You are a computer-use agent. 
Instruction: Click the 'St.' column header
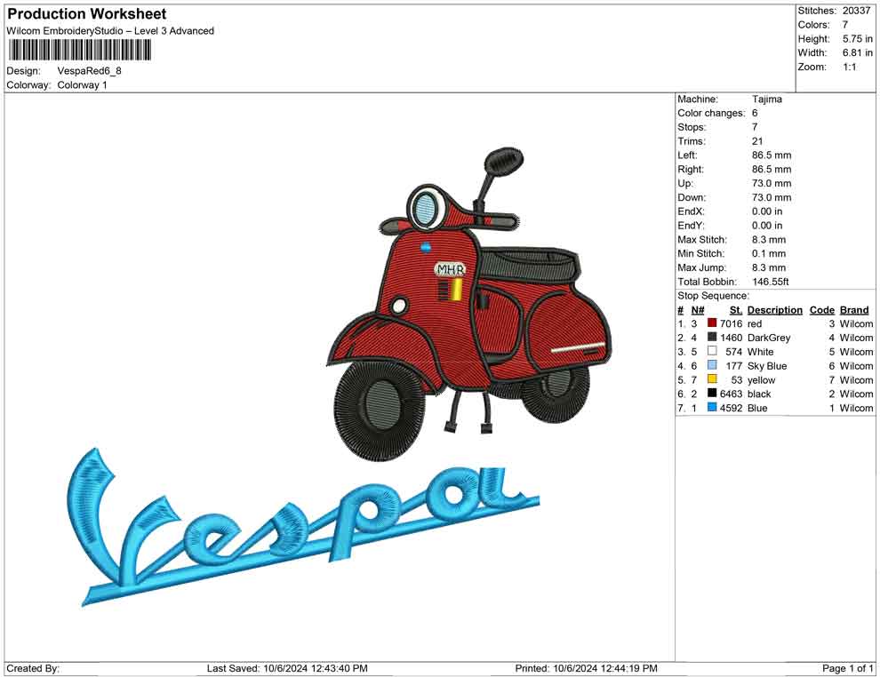[736, 309]
